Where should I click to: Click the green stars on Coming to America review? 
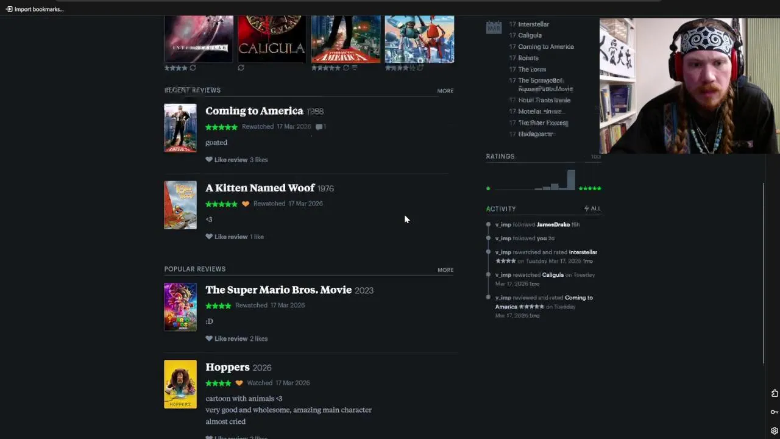[221, 127]
